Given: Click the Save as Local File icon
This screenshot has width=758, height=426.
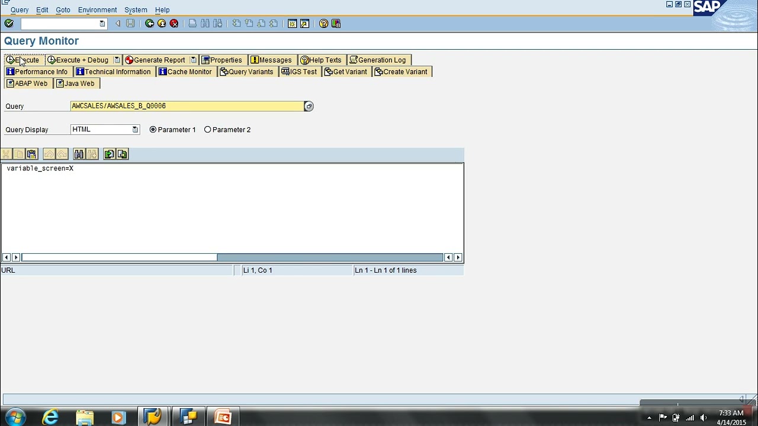Looking at the screenshot, I should click(122, 154).
